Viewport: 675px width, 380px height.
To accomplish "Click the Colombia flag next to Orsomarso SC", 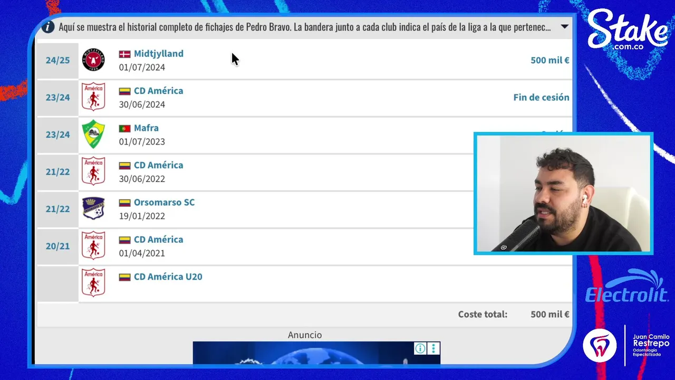I will click(x=124, y=203).
